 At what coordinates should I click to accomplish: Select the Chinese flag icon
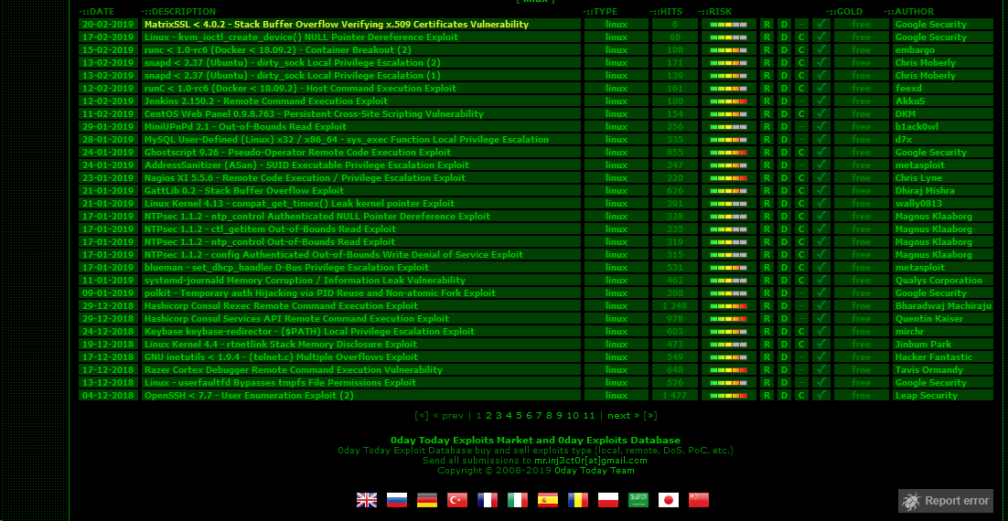click(699, 500)
